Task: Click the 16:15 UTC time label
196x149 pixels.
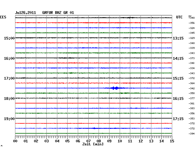Action: pyautogui.click(x=178, y=99)
